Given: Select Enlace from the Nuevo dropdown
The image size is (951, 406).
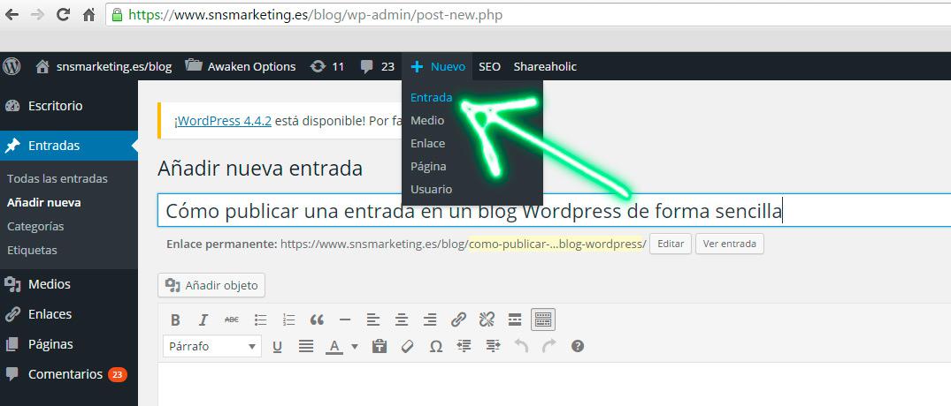Looking at the screenshot, I should click(x=427, y=143).
